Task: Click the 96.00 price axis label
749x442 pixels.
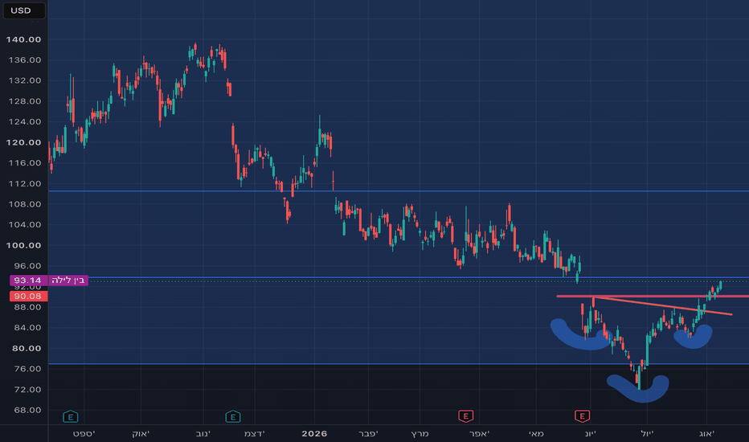Action: pos(27,266)
